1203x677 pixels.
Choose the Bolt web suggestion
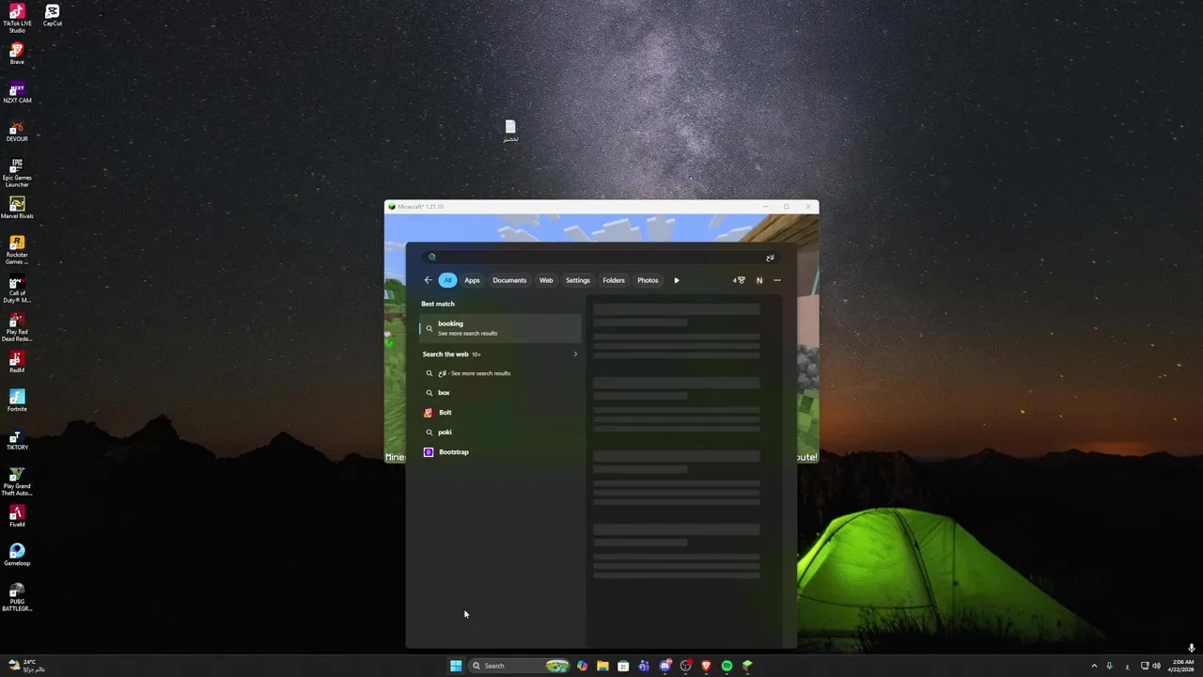coord(500,413)
